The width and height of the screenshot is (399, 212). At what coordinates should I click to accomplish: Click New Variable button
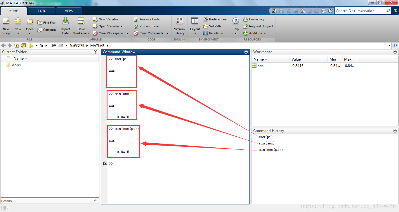click(105, 19)
